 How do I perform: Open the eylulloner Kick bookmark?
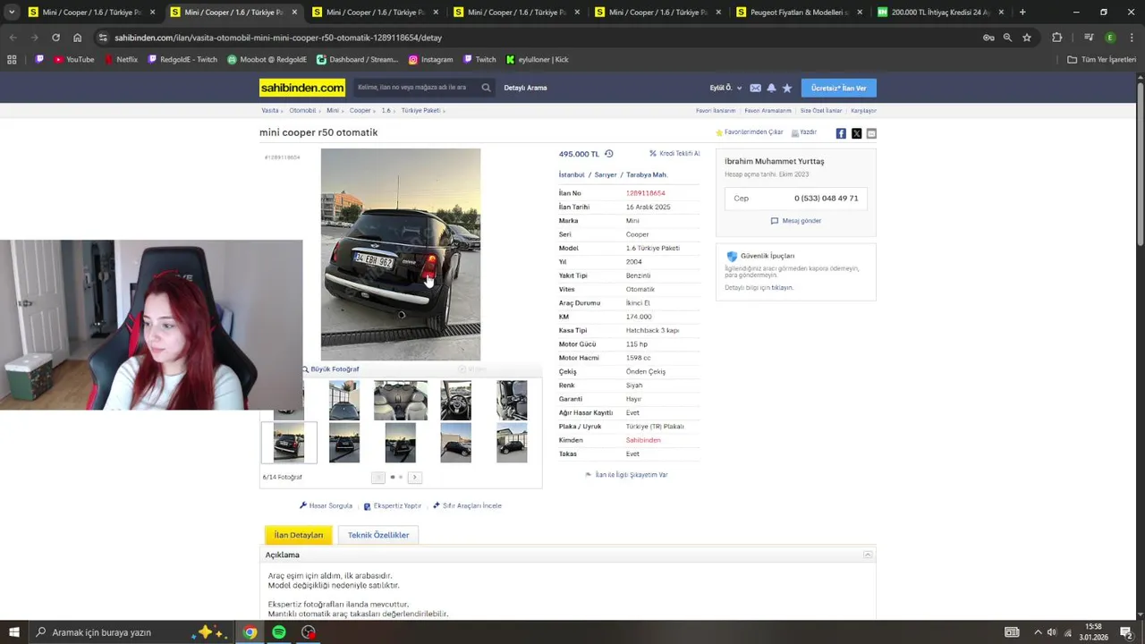[x=537, y=60]
